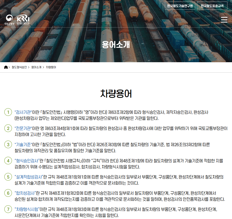Select the numbered circle 3 icon
232x219 pixels.
tap(8, 145)
